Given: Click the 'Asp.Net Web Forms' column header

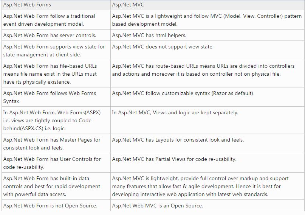Looking at the screenshot, I should pyautogui.click(x=56, y=5).
